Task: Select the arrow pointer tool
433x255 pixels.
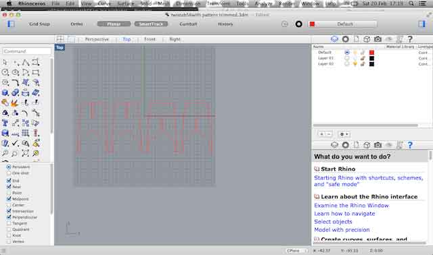Action: click(5, 63)
